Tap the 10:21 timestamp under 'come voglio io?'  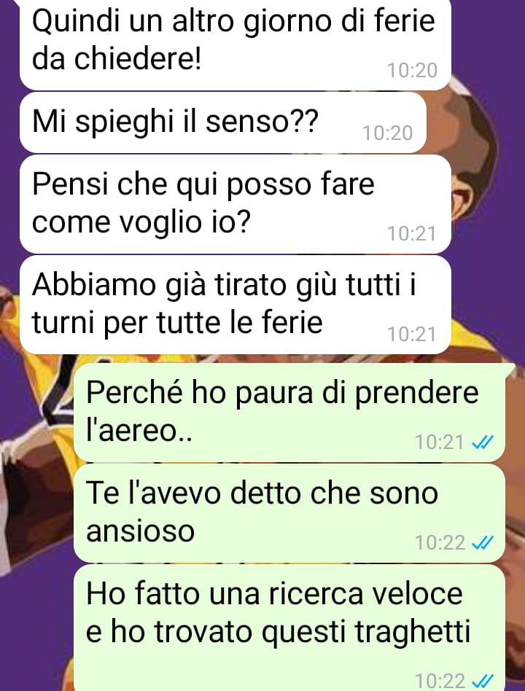pos(412,233)
